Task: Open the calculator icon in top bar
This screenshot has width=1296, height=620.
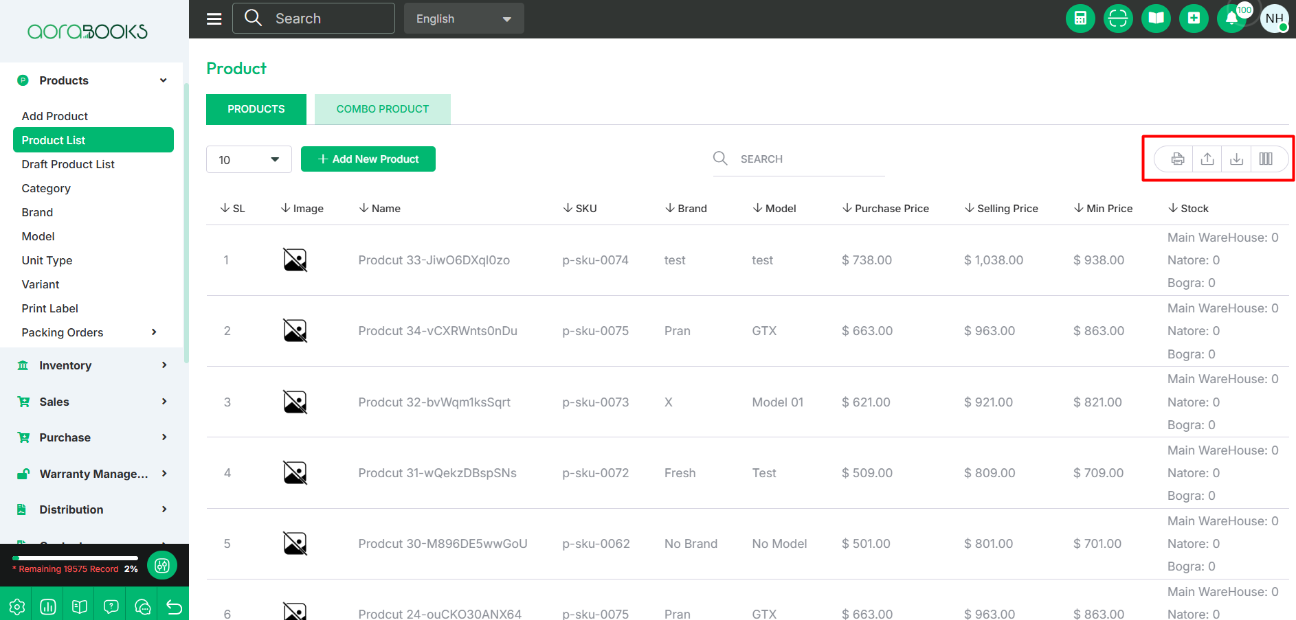Action: (1080, 19)
